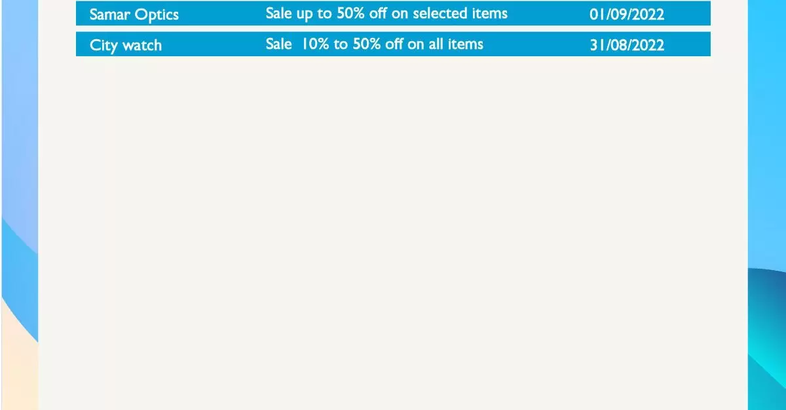Click the empty cream page area below the table
Image resolution: width=786 pixels, height=410 pixels.
coord(393,229)
